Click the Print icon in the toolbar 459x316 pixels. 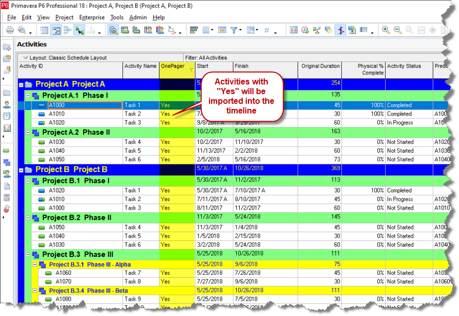pos(10,30)
